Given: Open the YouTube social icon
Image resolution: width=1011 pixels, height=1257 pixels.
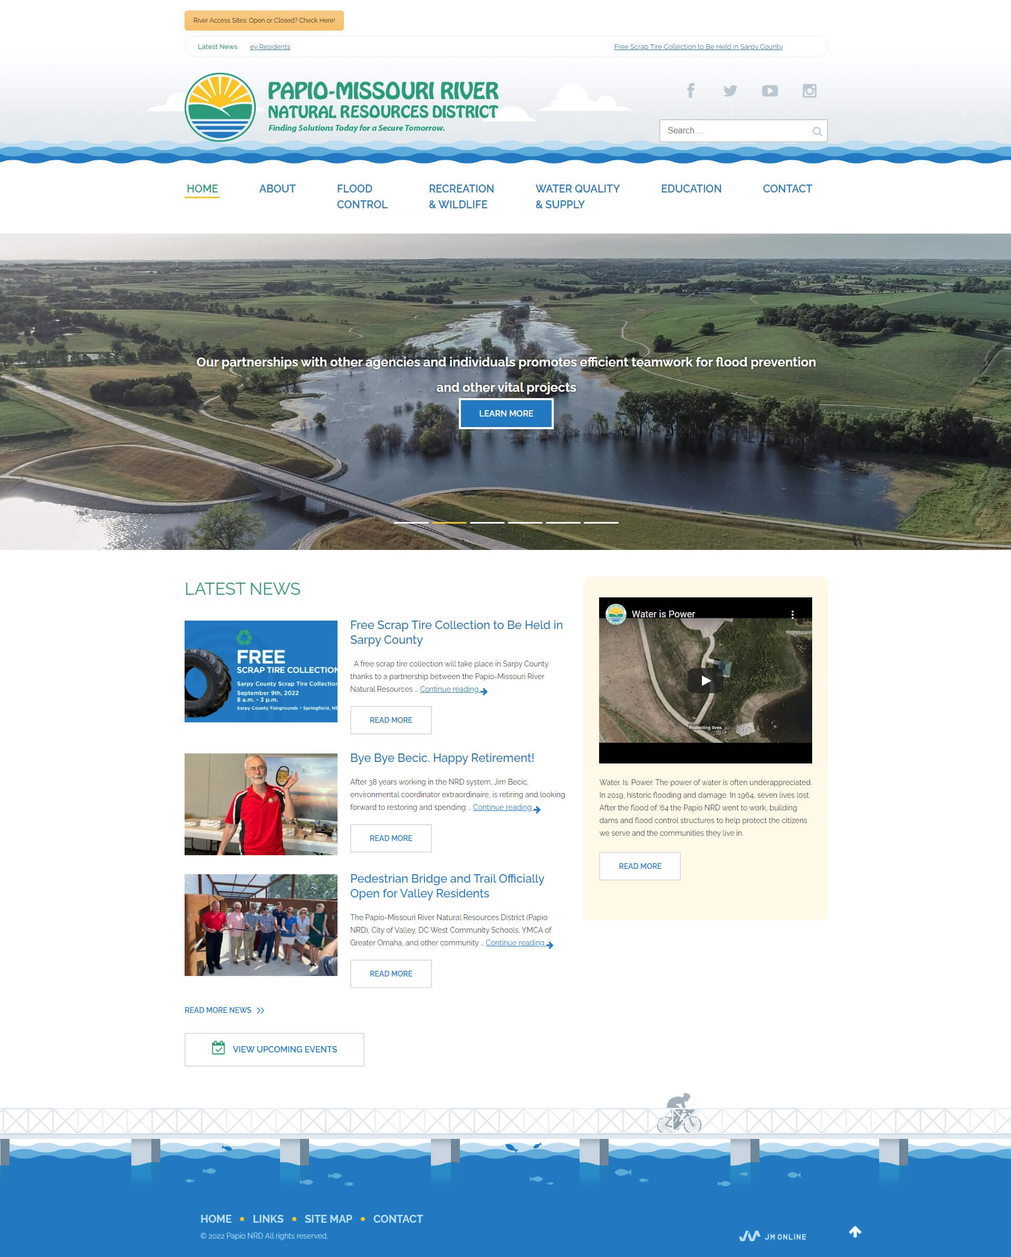Looking at the screenshot, I should [x=769, y=90].
